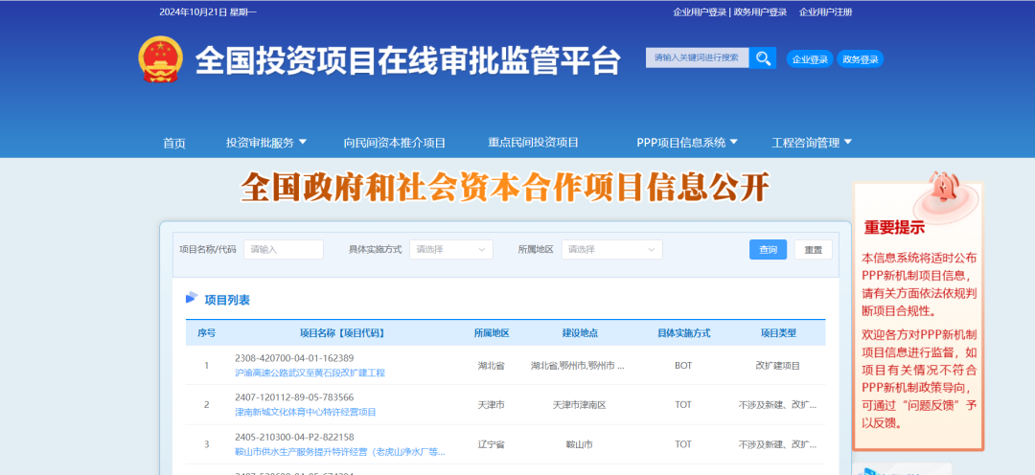Click the magnifier search icon button
The height and width of the screenshot is (475, 1035).
point(763,58)
